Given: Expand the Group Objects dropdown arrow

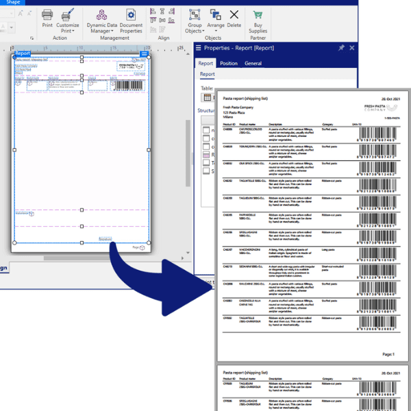Looking at the screenshot, I should pos(203,31).
